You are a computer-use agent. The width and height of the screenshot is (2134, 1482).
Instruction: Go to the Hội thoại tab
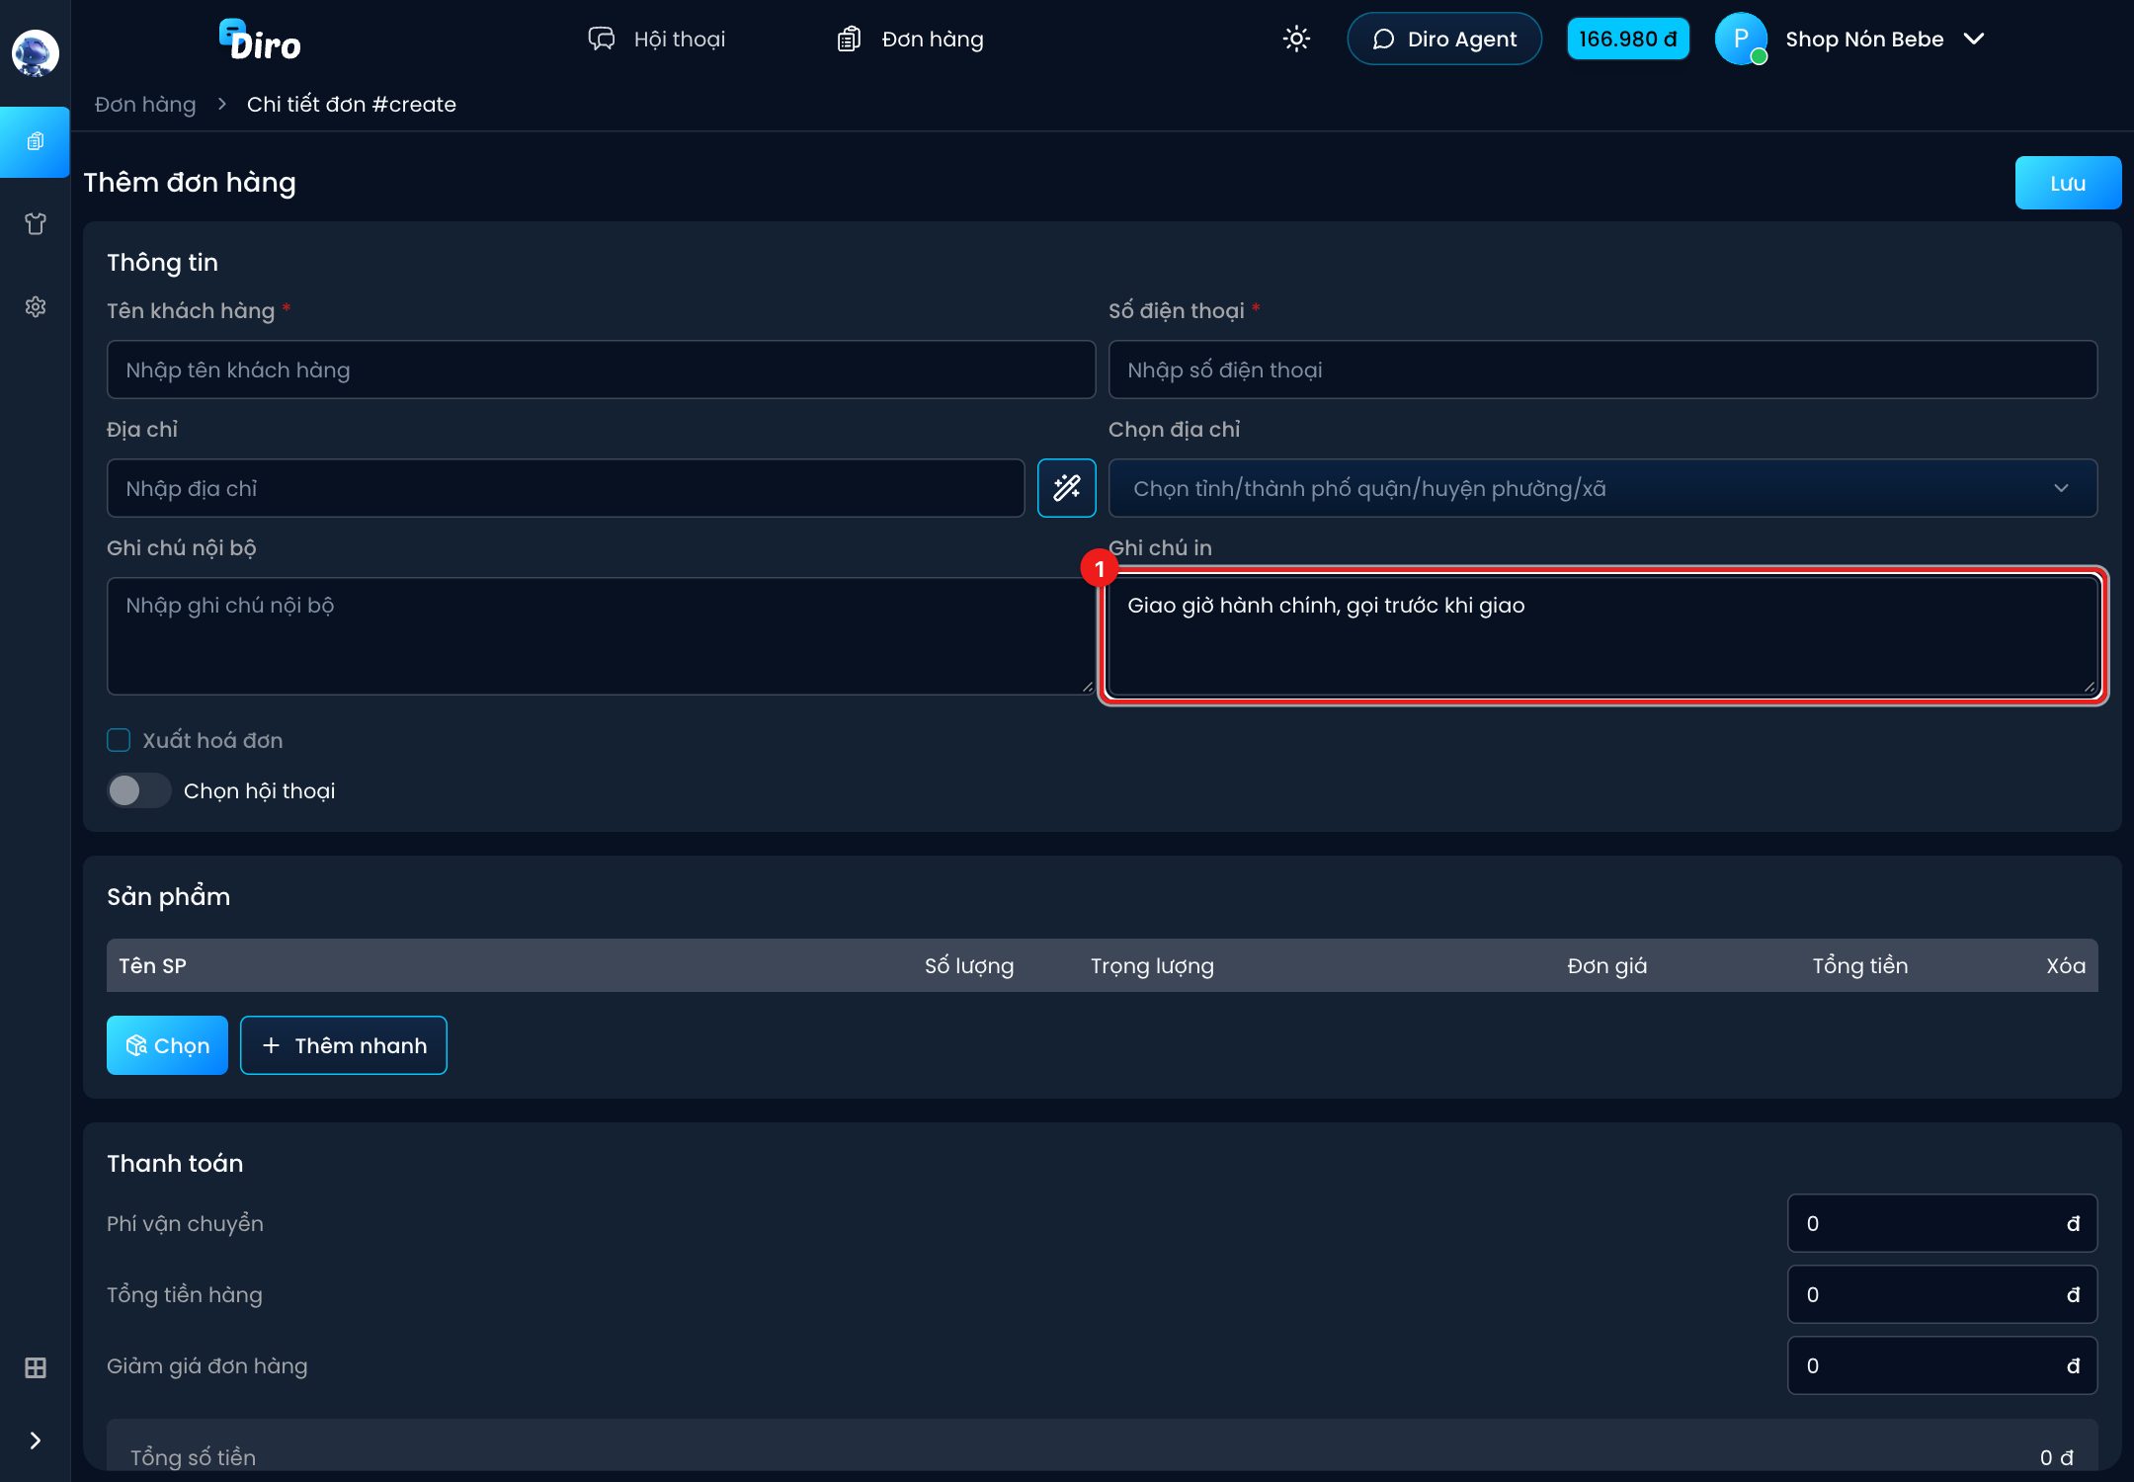pyautogui.click(x=657, y=39)
